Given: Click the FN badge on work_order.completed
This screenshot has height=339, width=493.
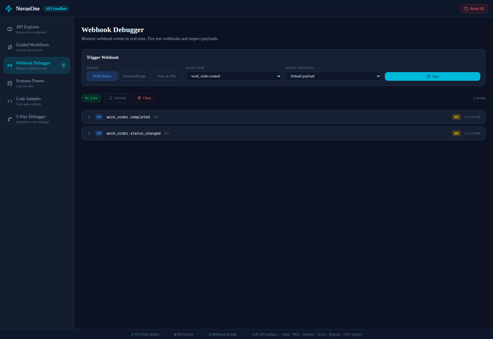Looking at the screenshot, I should pos(99,117).
